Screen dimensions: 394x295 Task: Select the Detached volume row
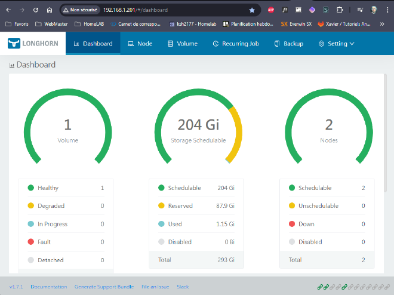click(66, 260)
